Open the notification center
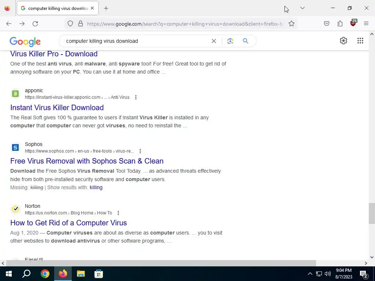The width and height of the screenshot is (375, 281). pyautogui.click(x=364, y=274)
